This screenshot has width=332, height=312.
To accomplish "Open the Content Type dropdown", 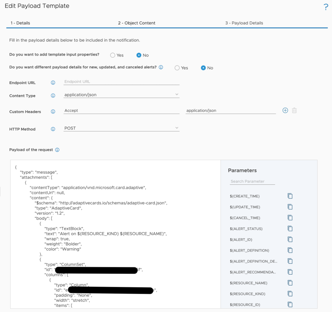I will [121, 95].
